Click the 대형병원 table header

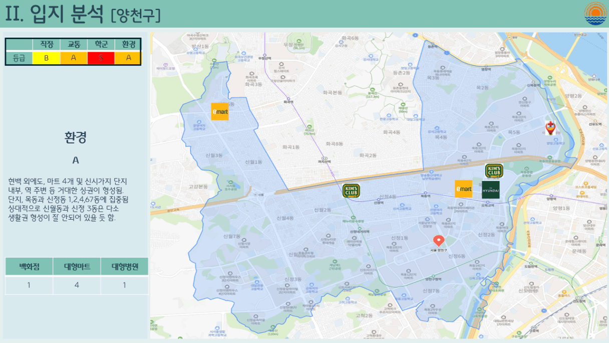click(x=124, y=267)
